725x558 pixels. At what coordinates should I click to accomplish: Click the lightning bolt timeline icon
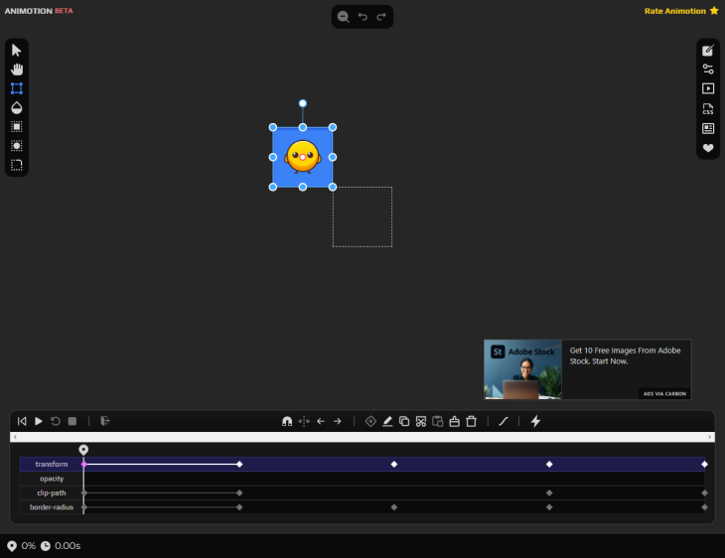pyautogui.click(x=535, y=421)
